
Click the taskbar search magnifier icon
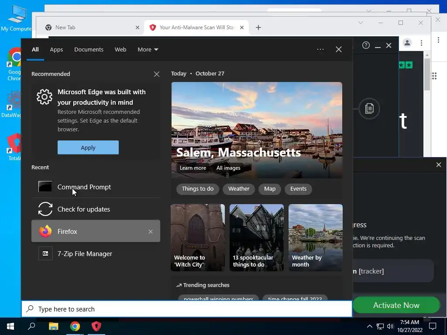[31, 326]
